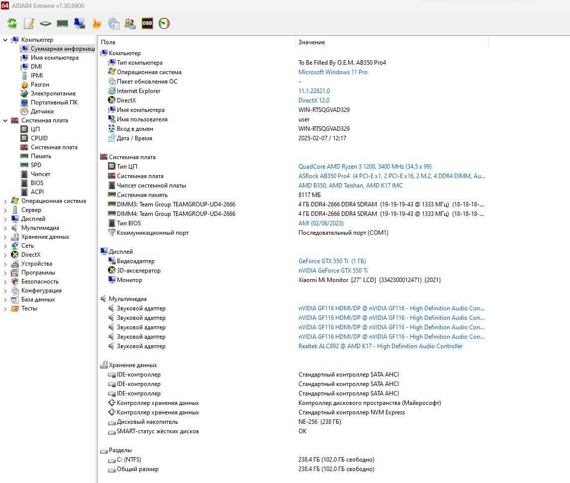Launch the flame stability test icon

click(x=96, y=23)
